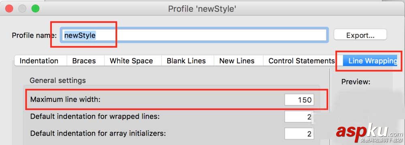This screenshot has height=145, width=405.
Task: Show the New Lines tab
Action: [x=237, y=61]
